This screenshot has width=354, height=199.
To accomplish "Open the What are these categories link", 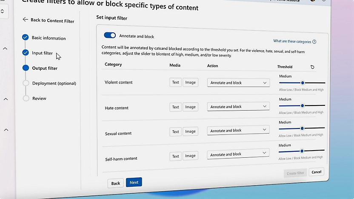I will pos(292,41).
